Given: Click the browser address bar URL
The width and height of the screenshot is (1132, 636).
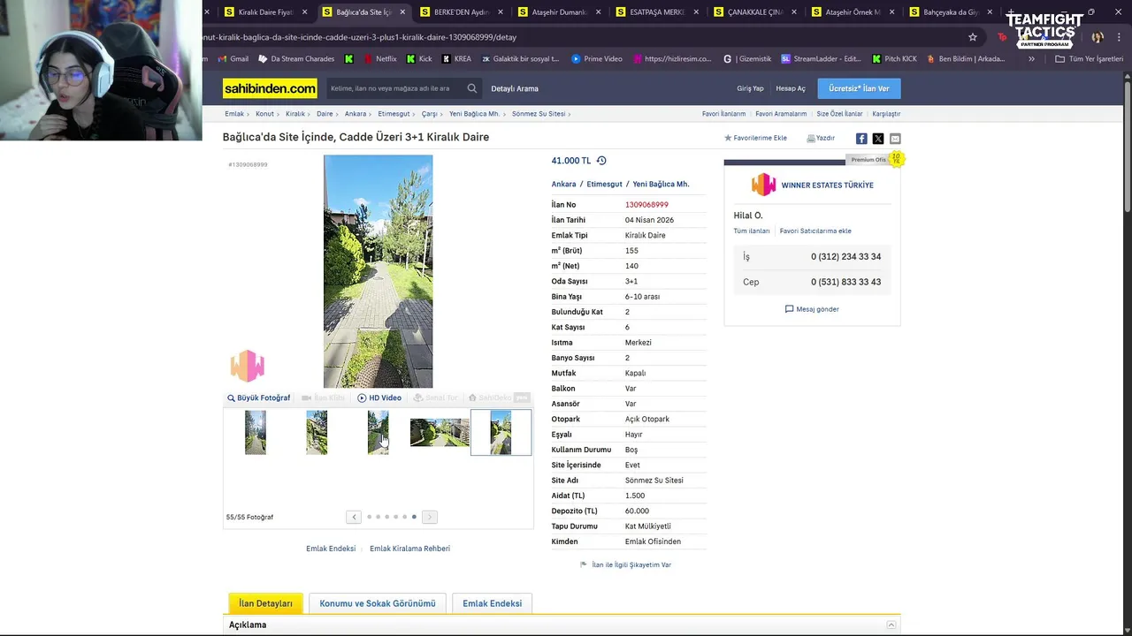Looking at the screenshot, I should click(x=359, y=37).
